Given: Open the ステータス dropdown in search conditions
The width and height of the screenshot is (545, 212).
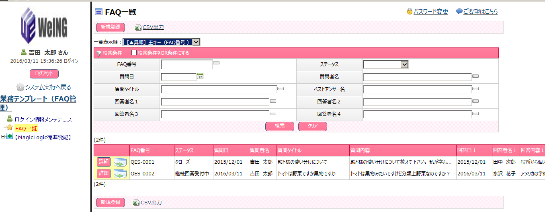Looking at the screenshot, I should click(404, 64).
